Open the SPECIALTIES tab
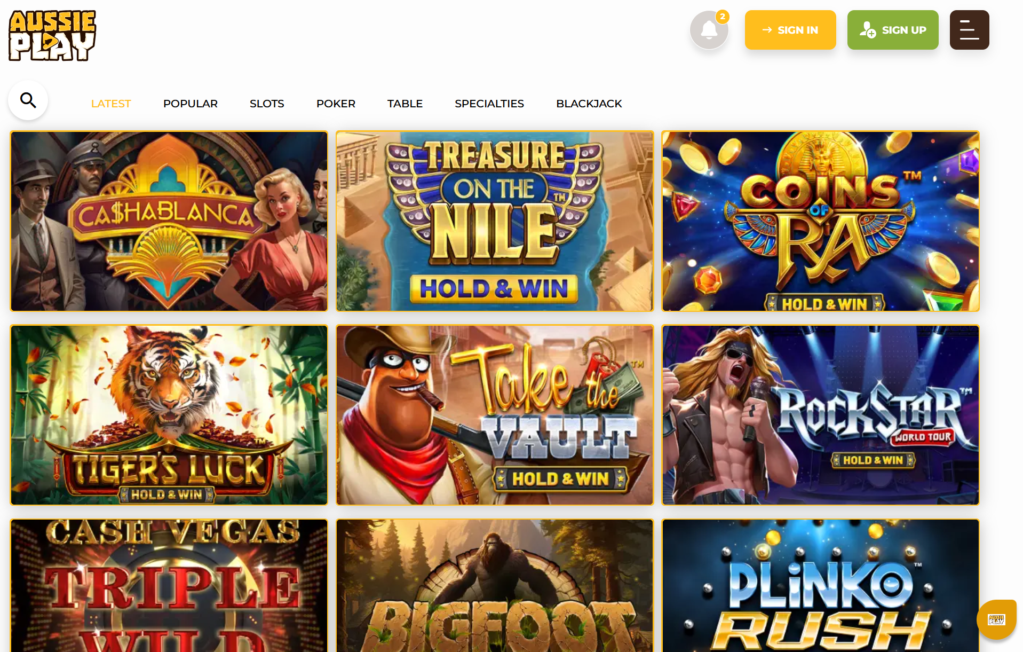This screenshot has height=652, width=1023. [489, 104]
